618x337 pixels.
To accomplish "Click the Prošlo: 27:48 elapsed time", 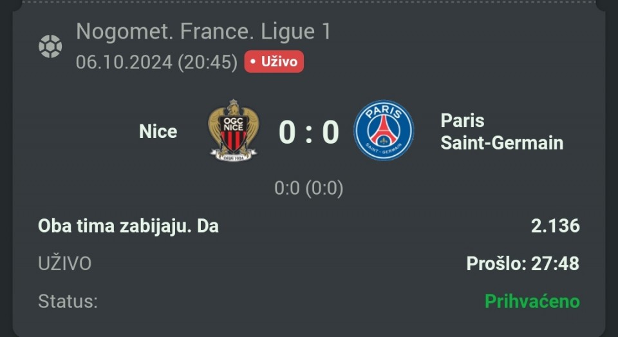I will click(522, 264).
